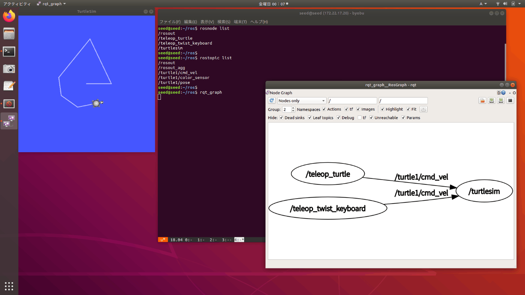Open the 編集(E) menu in the terminal
This screenshot has height=295, width=525.
click(190, 22)
